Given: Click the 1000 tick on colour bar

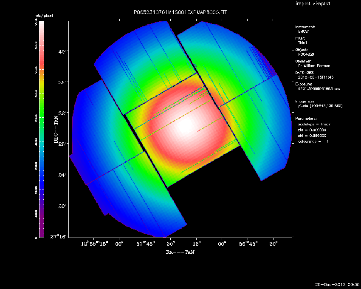Looking at the screenshot, I should click(36, 214).
